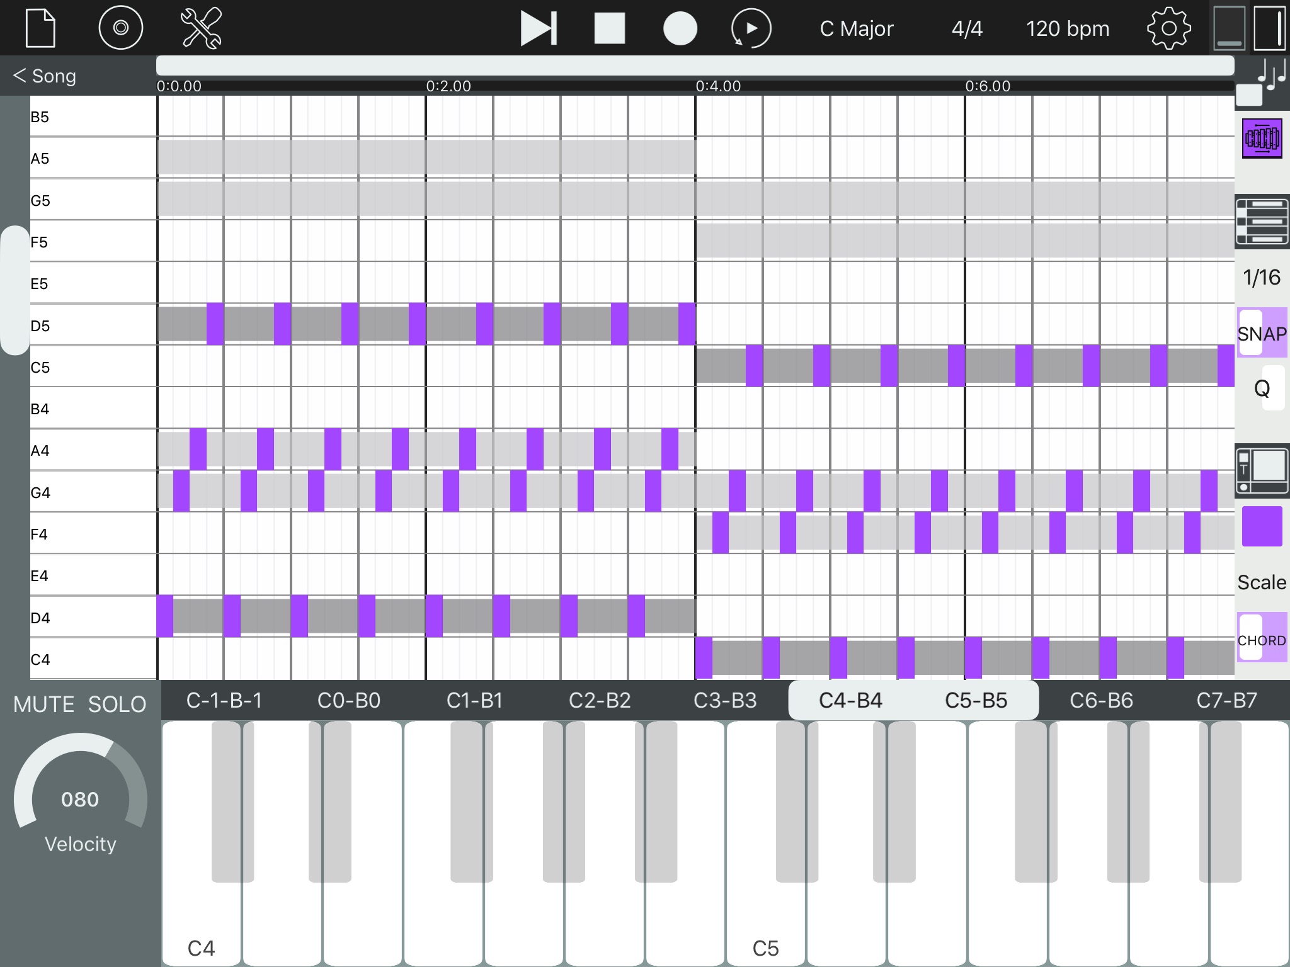Click the record circle button
Viewport: 1290px width, 967px height.
pos(680,28)
